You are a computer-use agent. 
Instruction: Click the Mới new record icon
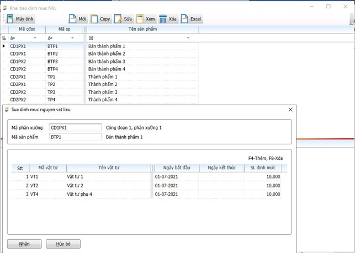coord(73,19)
